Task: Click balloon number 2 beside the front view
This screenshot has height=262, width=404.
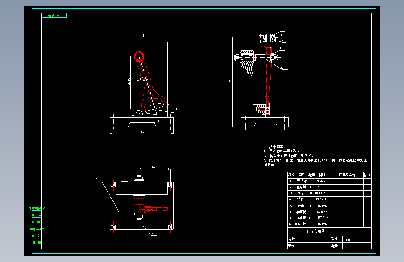Action: point(176,109)
